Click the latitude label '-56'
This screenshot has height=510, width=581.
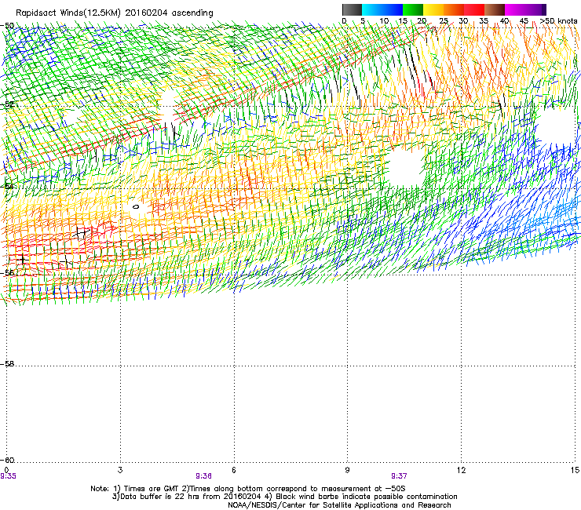7,273
